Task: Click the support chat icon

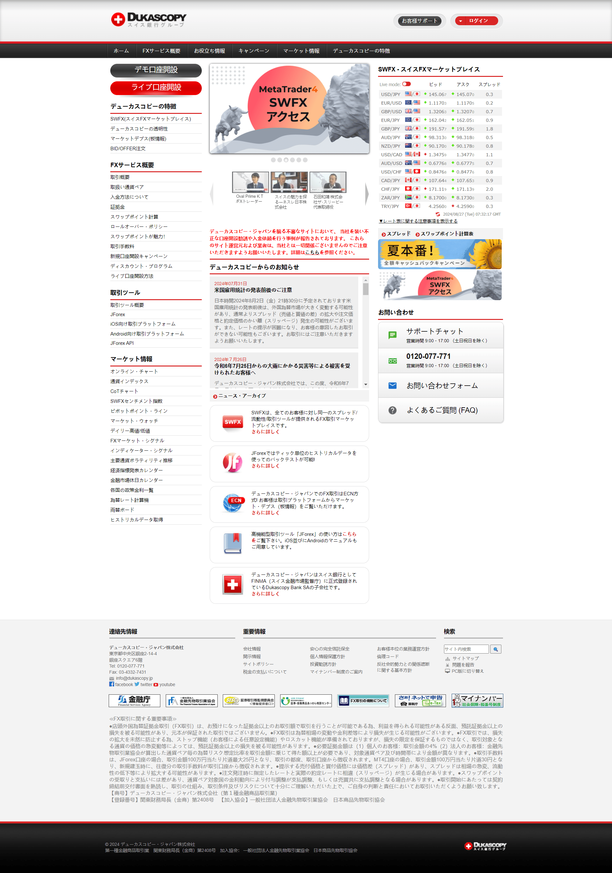Action: click(x=392, y=335)
